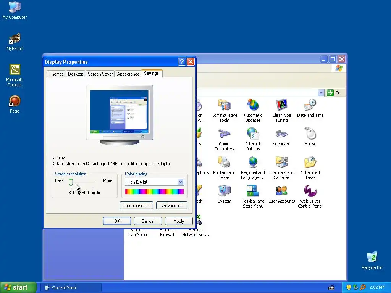Open Scheduled Tasks folder
This screenshot has width=391, height=293.
coord(310,168)
